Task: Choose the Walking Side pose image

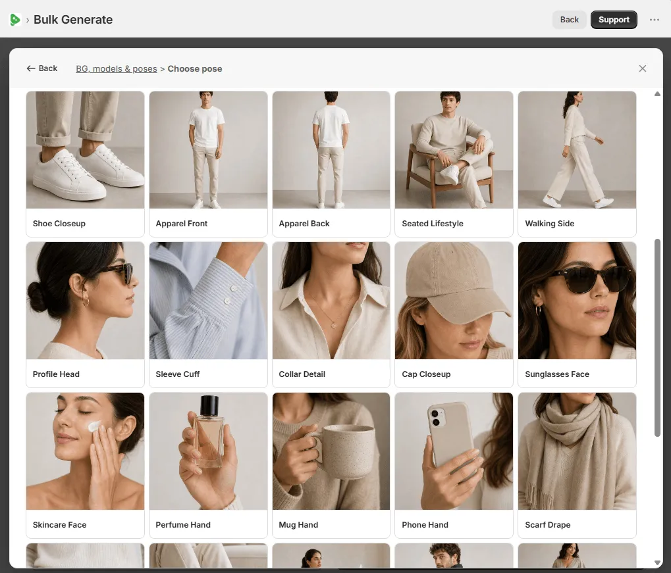Action: pyautogui.click(x=577, y=150)
